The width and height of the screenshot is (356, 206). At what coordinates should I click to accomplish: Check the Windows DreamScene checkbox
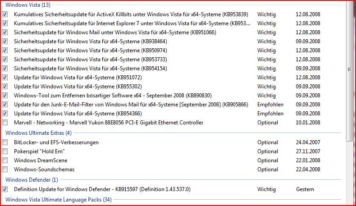pos(5,160)
